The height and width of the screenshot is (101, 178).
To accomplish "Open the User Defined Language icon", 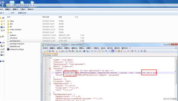I will pyautogui.click(x=116, y=51).
